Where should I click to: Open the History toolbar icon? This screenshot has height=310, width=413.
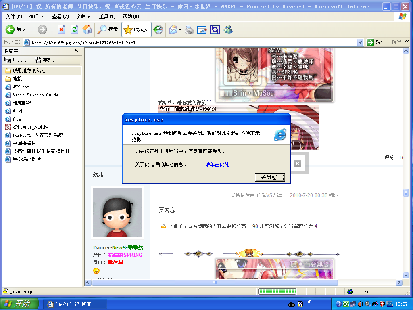click(x=158, y=29)
